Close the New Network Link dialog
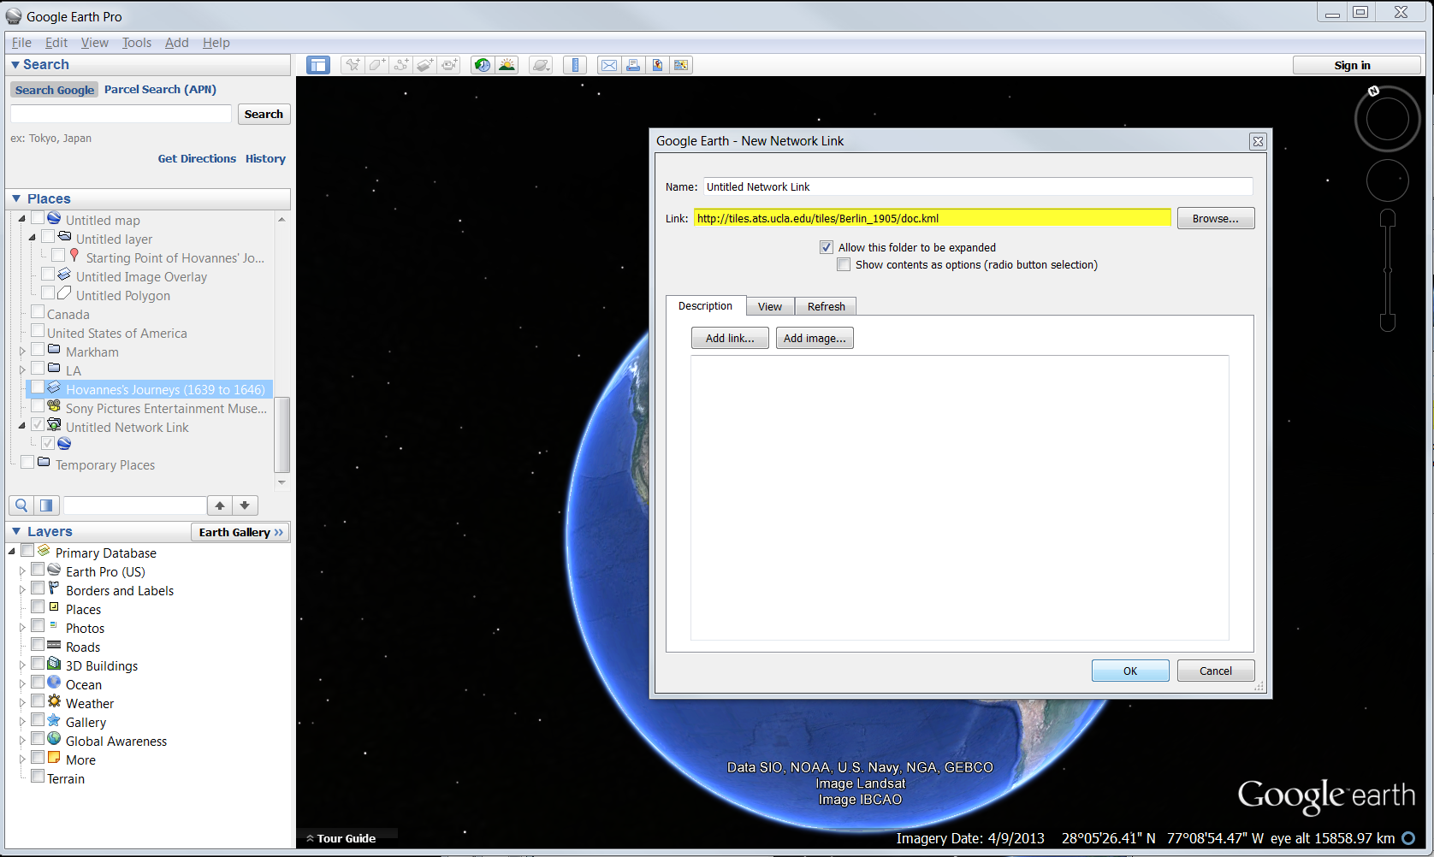Viewport: 1434px width, 857px height. click(1258, 142)
